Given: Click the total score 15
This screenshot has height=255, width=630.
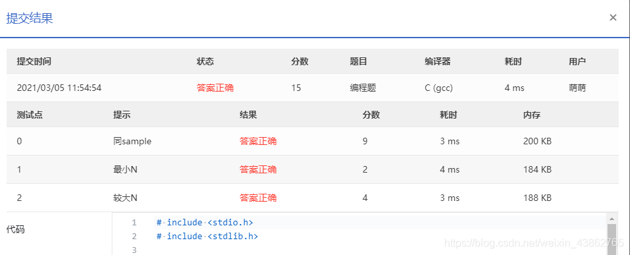Looking at the screenshot, I should (x=296, y=88).
